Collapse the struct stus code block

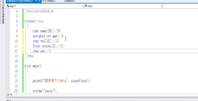(25, 21)
